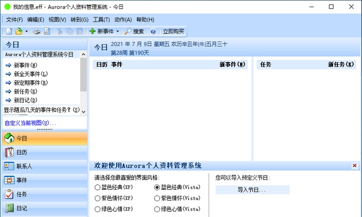
Task: Open the 动作(A) menu
Action: coord(123,20)
